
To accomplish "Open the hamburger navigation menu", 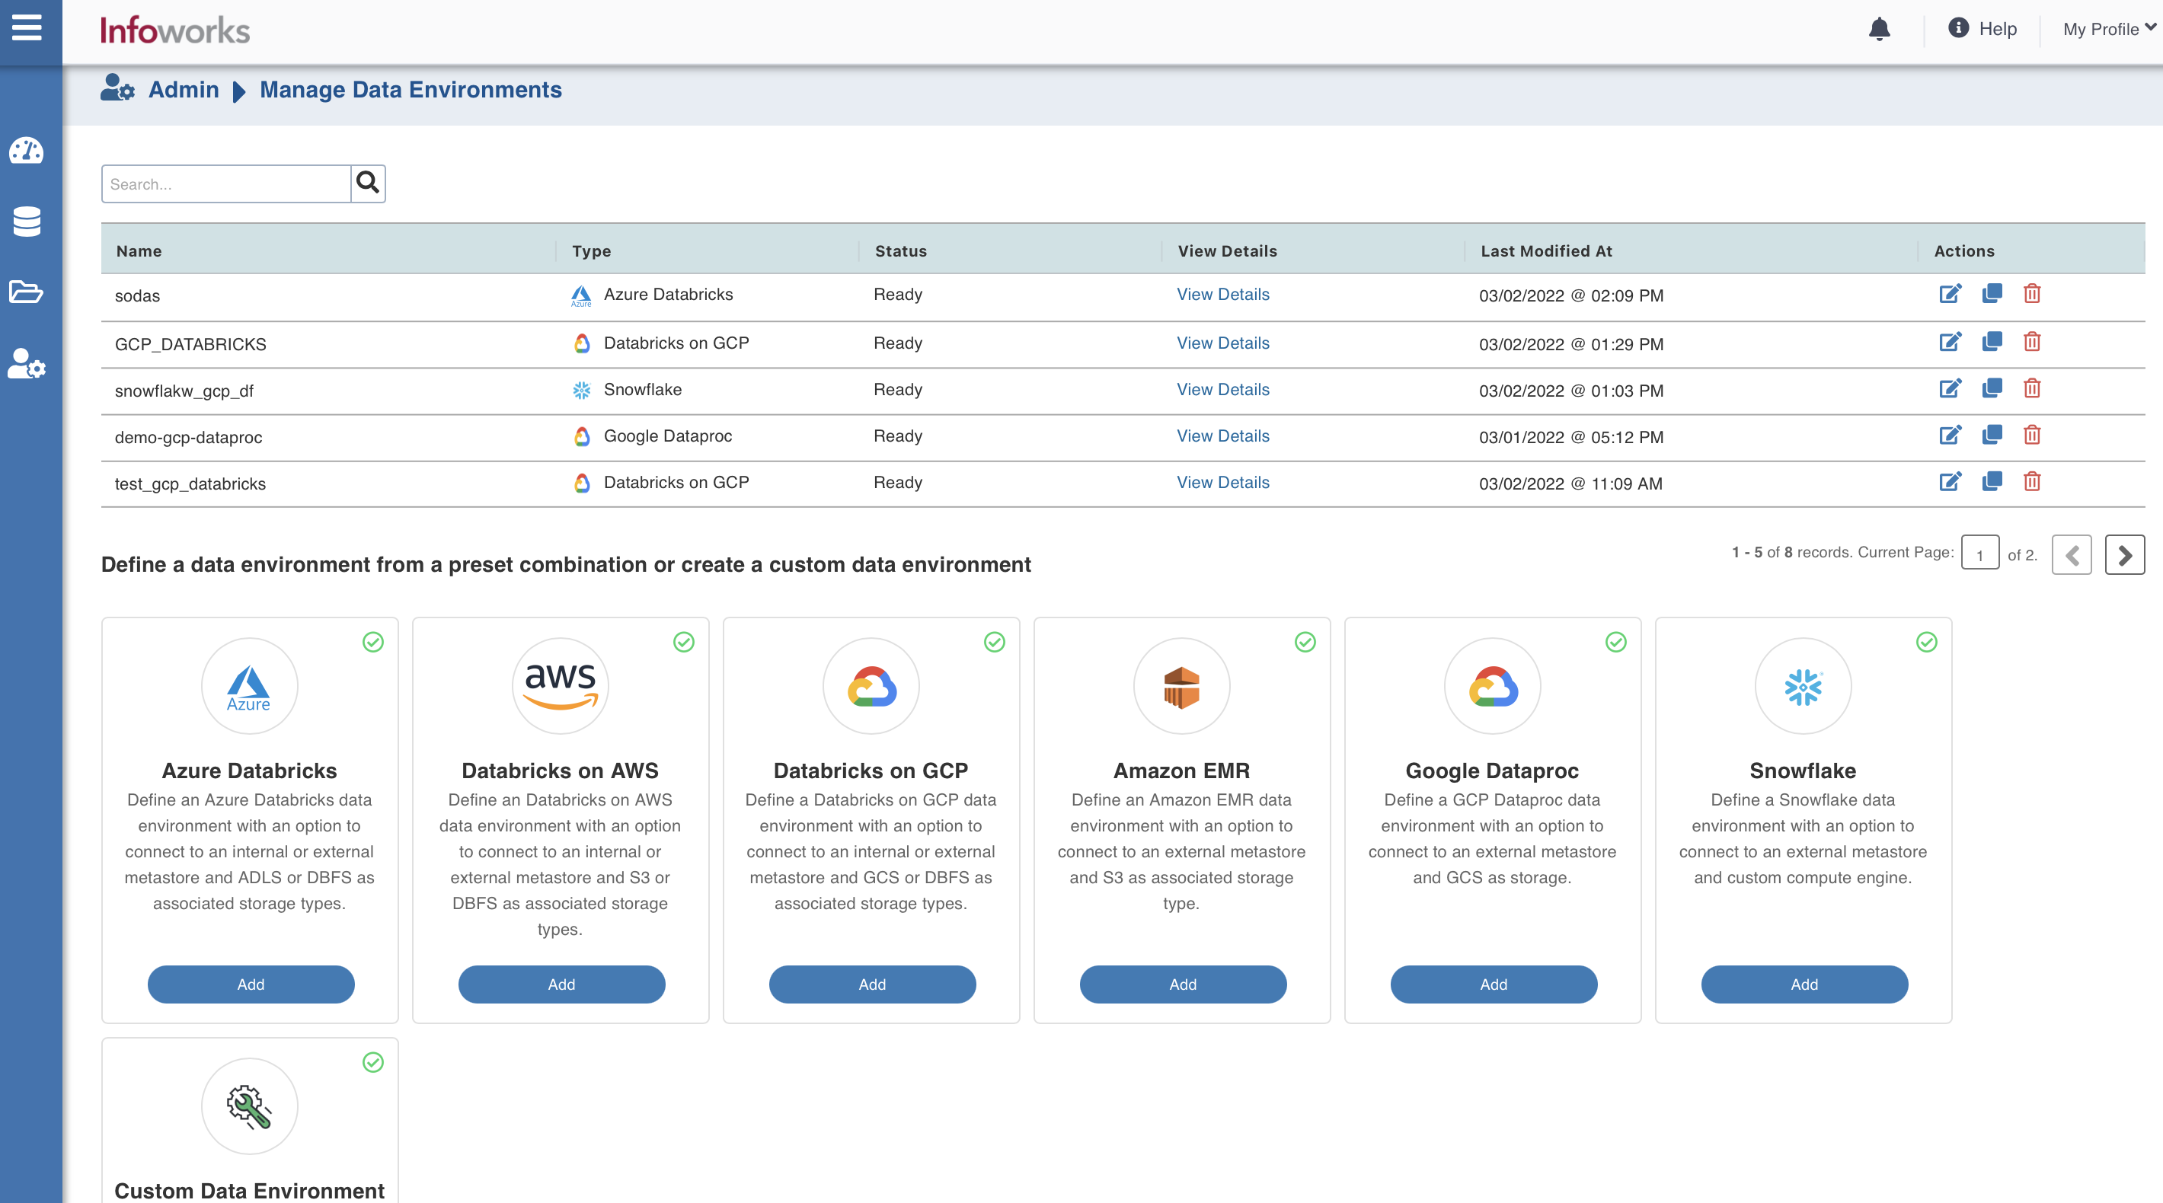I will click(27, 27).
